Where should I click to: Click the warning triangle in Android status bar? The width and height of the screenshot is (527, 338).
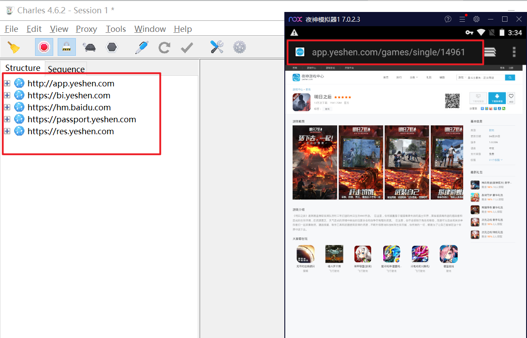point(294,32)
